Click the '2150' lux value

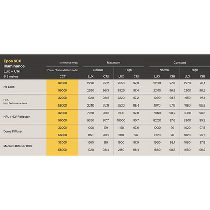tap(121, 150)
